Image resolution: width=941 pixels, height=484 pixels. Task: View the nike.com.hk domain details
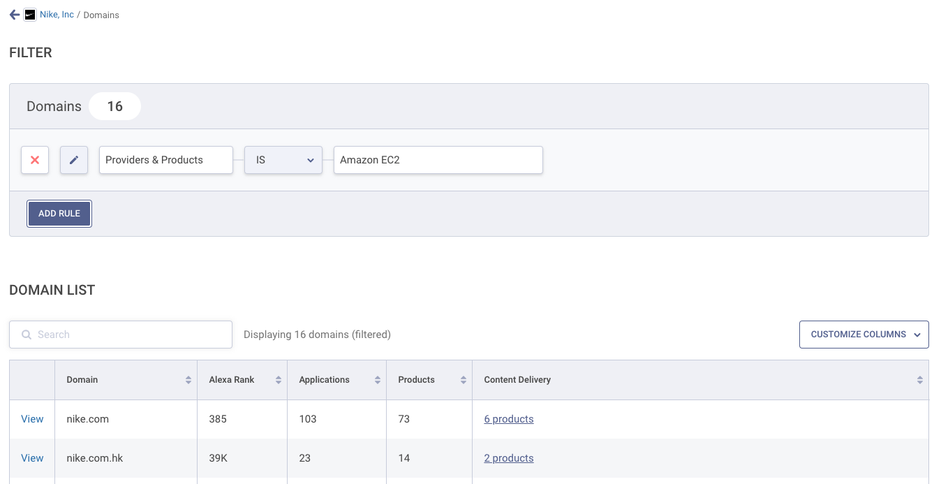[x=32, y=458]
